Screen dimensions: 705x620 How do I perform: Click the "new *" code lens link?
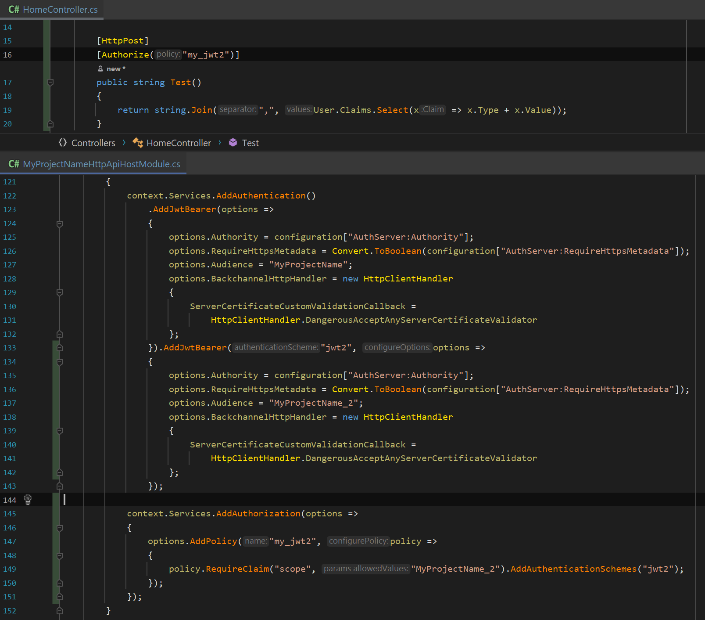[116, 69]
